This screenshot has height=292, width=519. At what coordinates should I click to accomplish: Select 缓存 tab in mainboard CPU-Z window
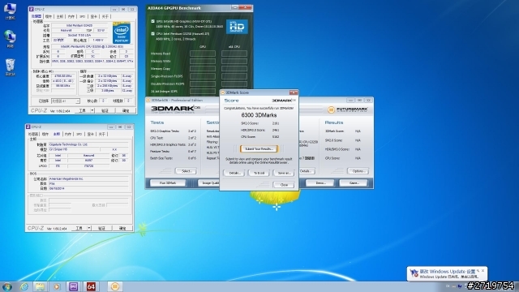[x=45, y=134]
